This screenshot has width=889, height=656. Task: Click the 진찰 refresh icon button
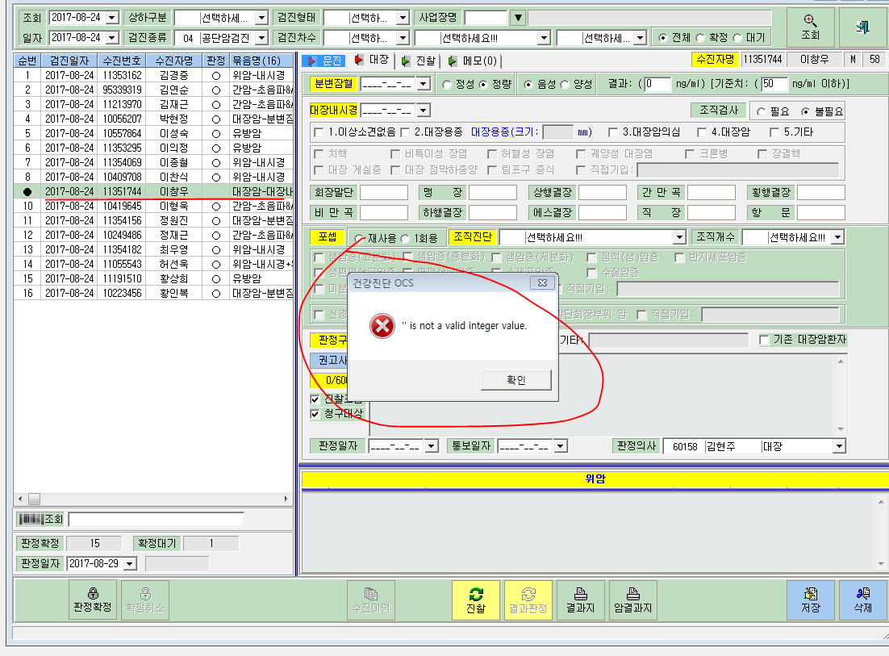click(x=476, y=600)
